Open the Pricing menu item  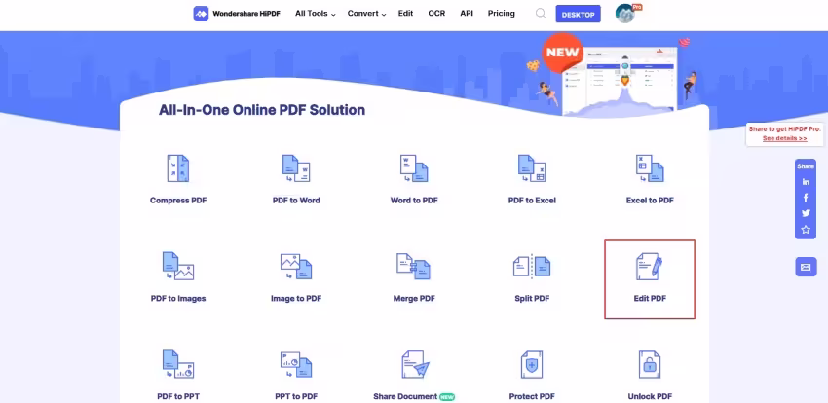(x=501, y=14)
